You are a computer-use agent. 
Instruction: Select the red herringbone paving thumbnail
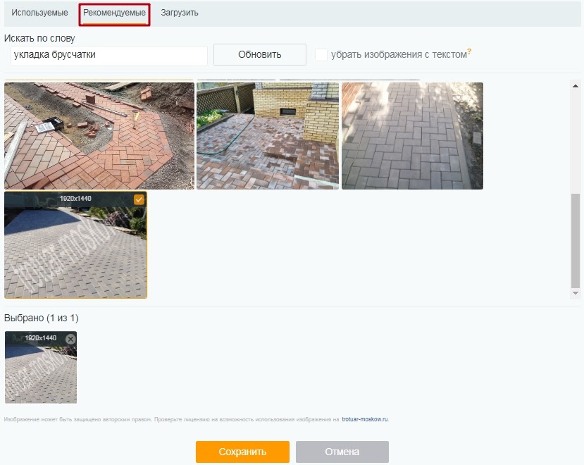pos(99,136)
